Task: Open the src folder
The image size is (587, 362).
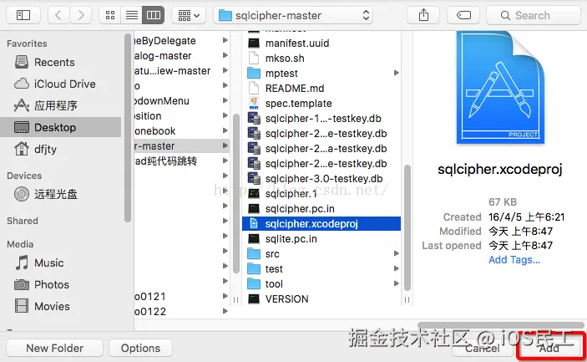Action: [321, 253]
